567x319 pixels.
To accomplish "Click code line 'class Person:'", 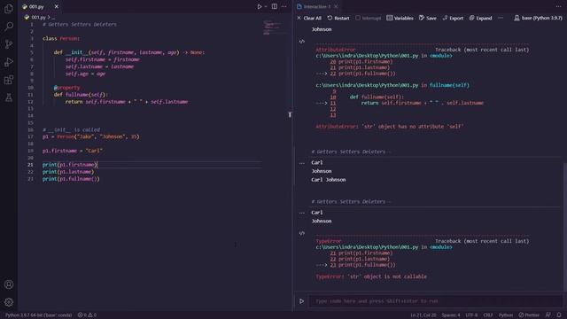I will (61, 38).
